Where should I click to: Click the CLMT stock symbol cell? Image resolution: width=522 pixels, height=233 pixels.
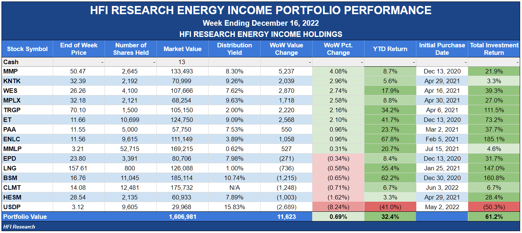pos(27,188)
